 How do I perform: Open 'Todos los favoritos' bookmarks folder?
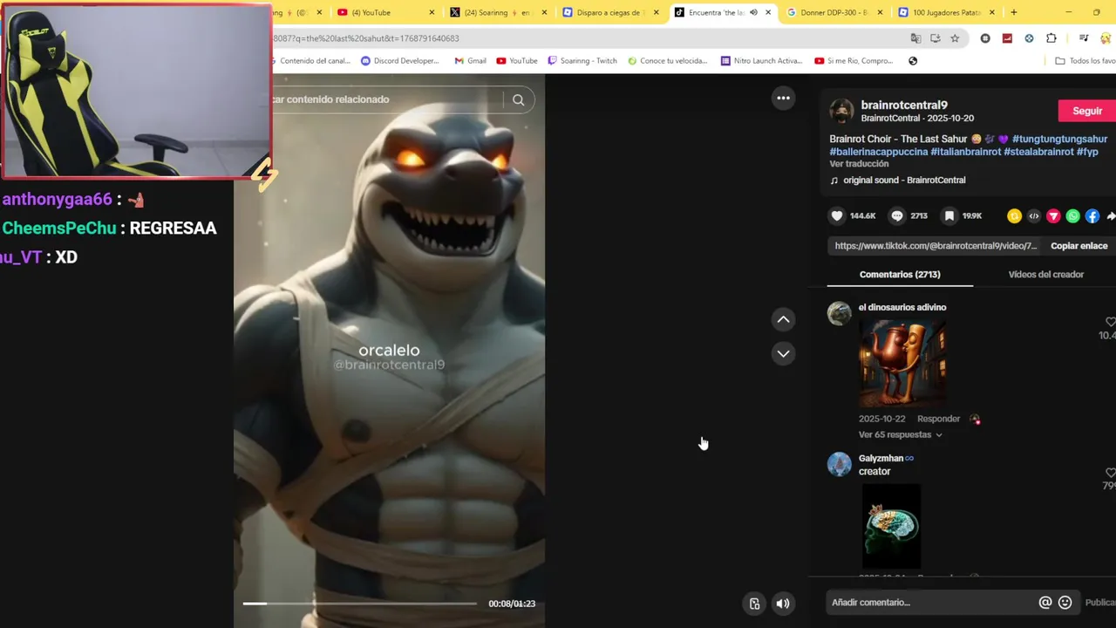tap(1085, 61)
